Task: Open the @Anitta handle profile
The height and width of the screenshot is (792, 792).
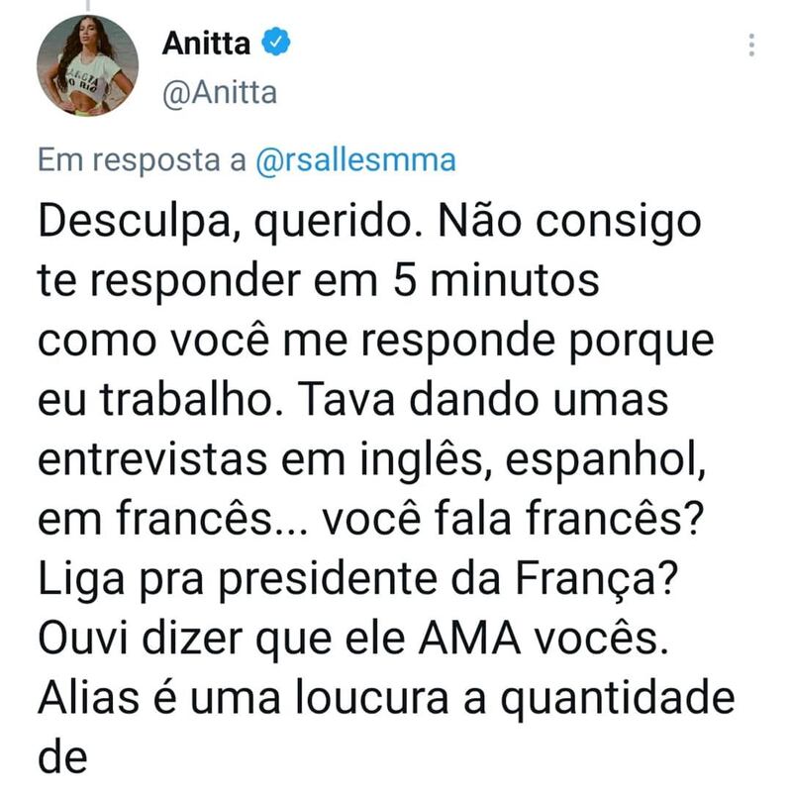Action: pyautogui.click(x=220, y=93)
